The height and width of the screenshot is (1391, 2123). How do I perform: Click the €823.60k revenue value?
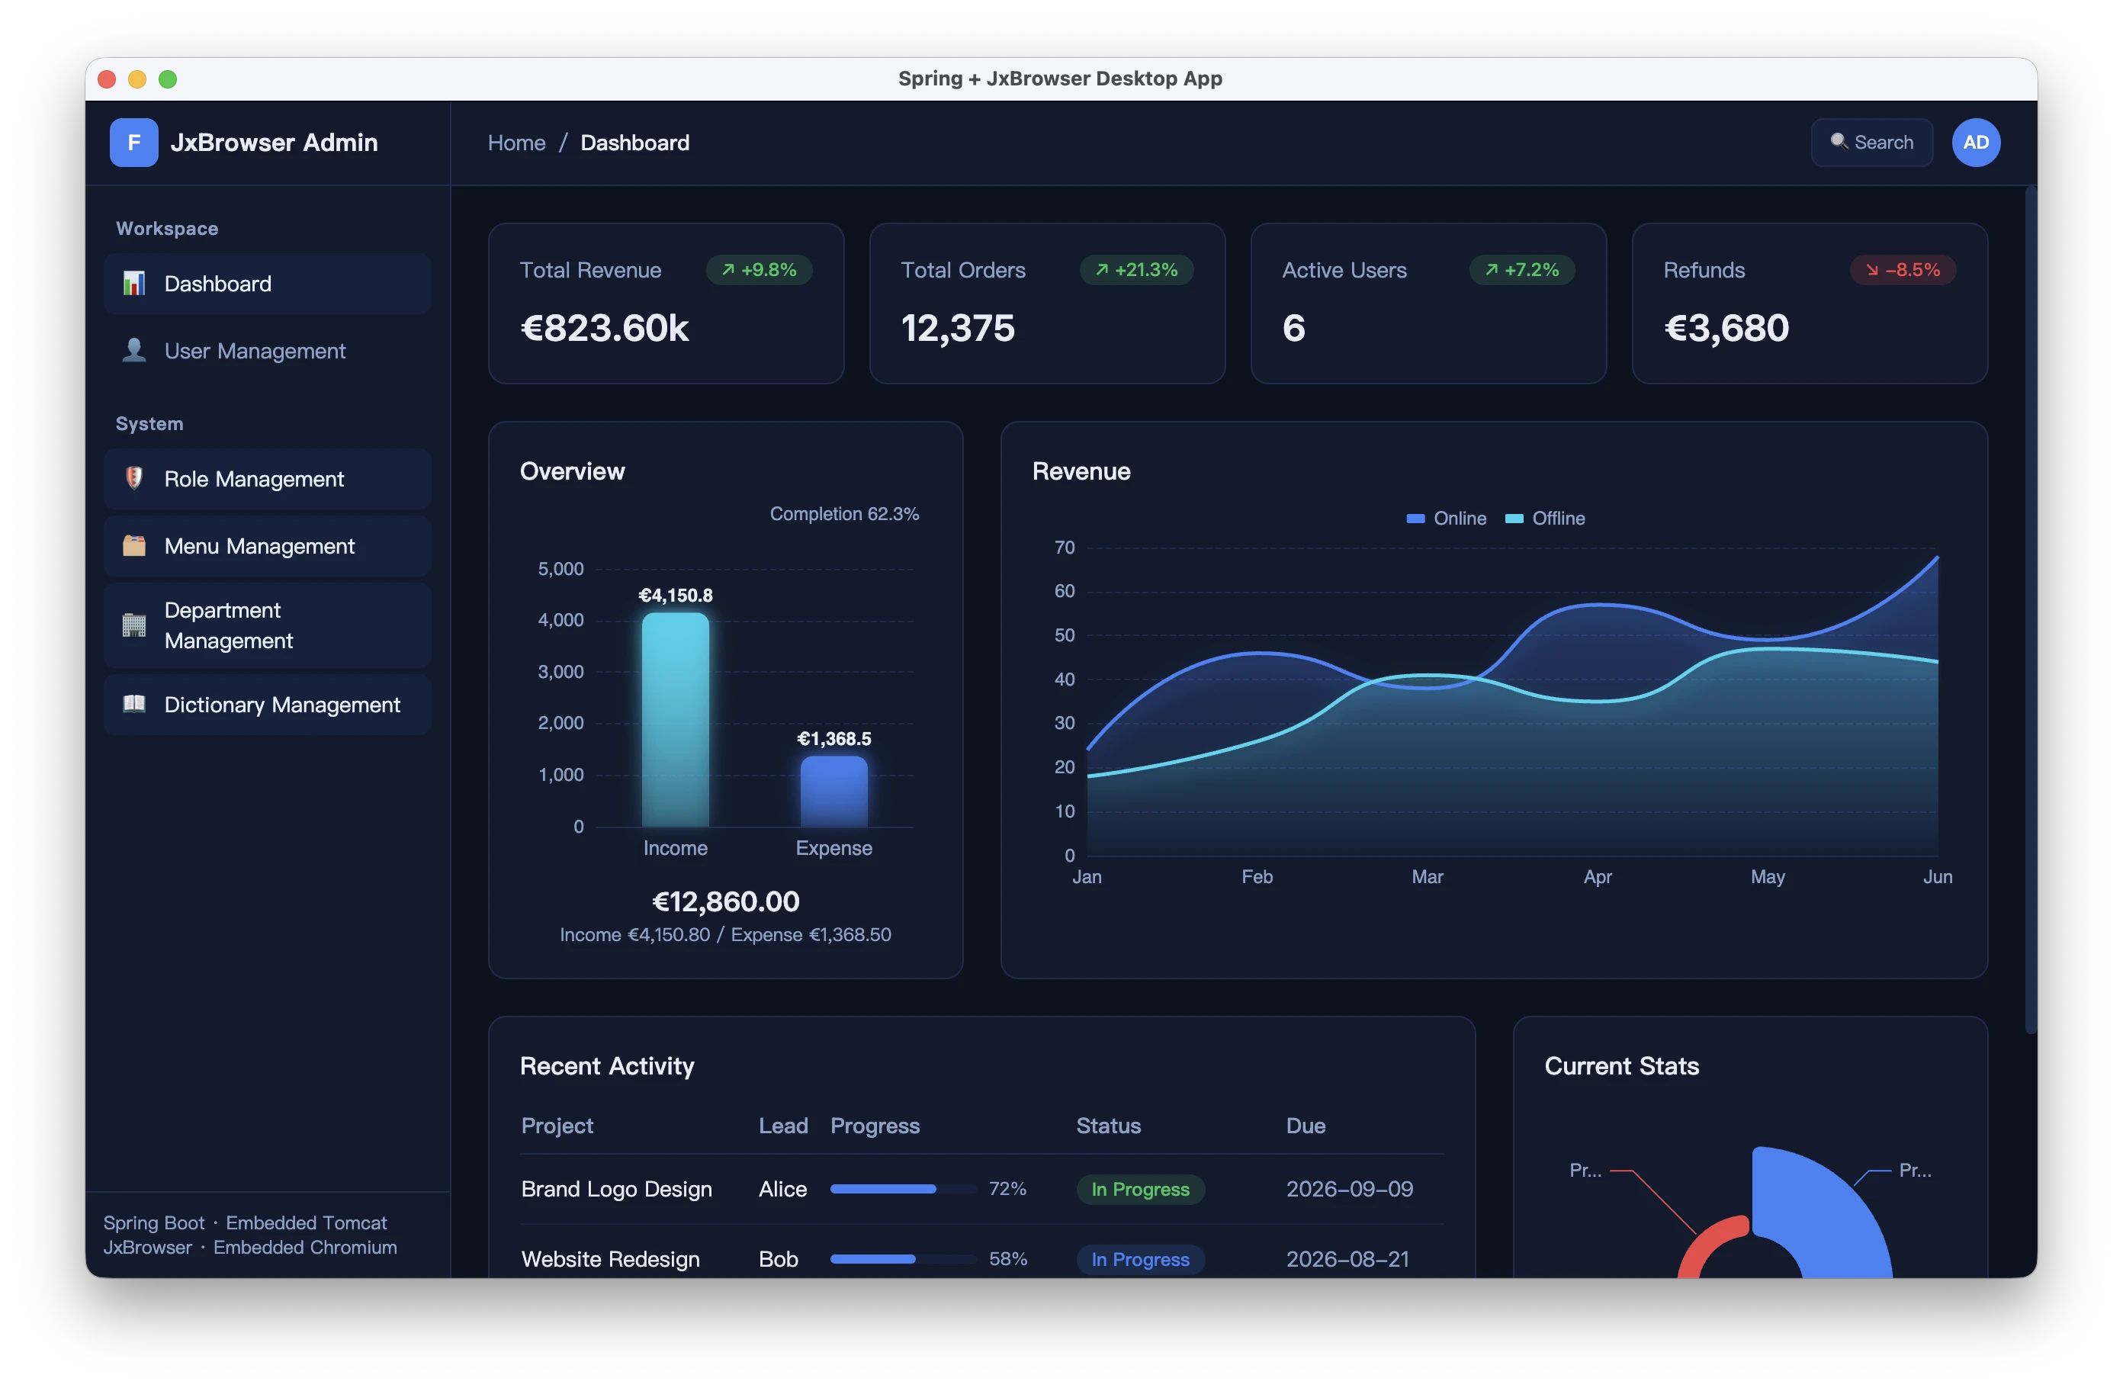point(604,329)
